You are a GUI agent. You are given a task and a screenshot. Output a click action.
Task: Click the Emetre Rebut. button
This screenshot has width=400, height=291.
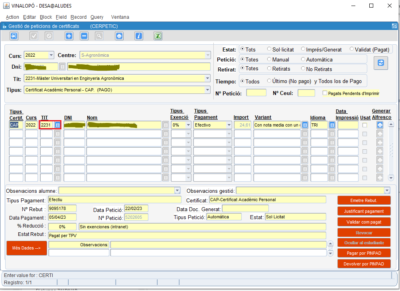364,200
